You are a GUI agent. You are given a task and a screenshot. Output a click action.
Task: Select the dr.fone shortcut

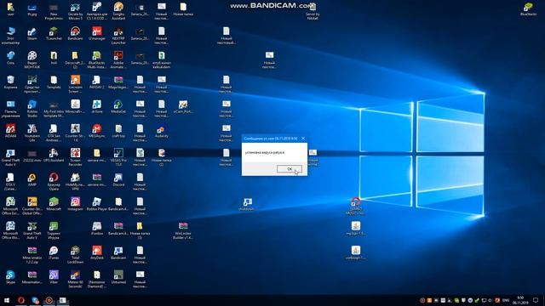pos(96,107)
